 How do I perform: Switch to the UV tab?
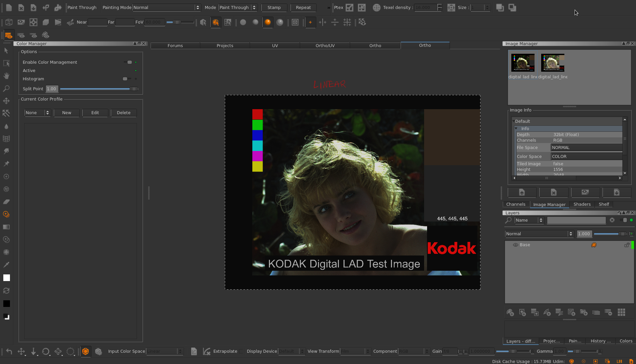(275, 45)
